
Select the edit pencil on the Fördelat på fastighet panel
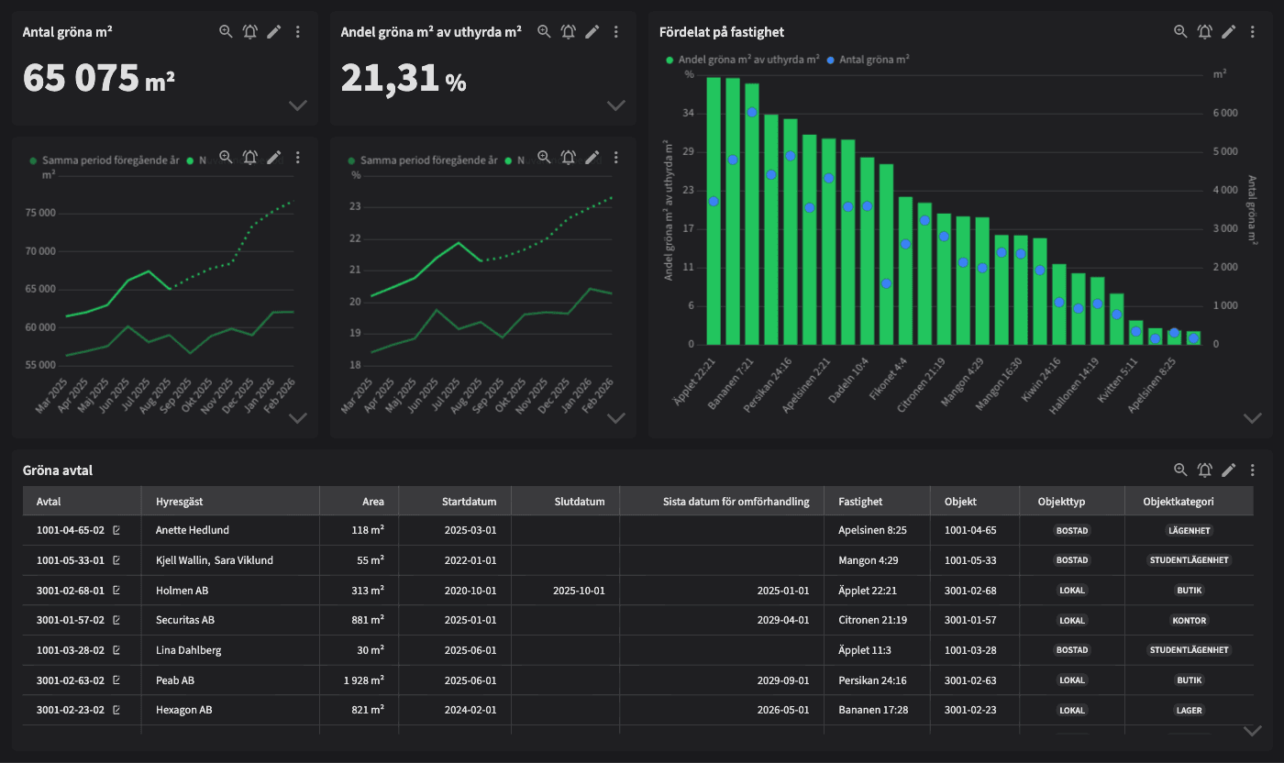pos(1229,30)
